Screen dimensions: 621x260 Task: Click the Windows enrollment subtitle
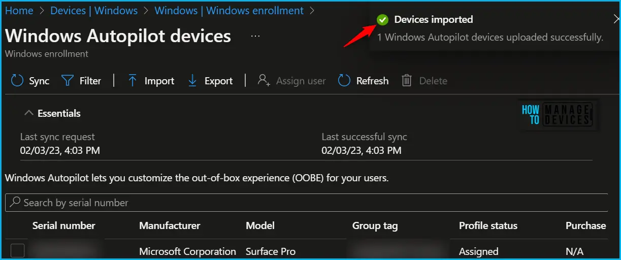[47, 53]
